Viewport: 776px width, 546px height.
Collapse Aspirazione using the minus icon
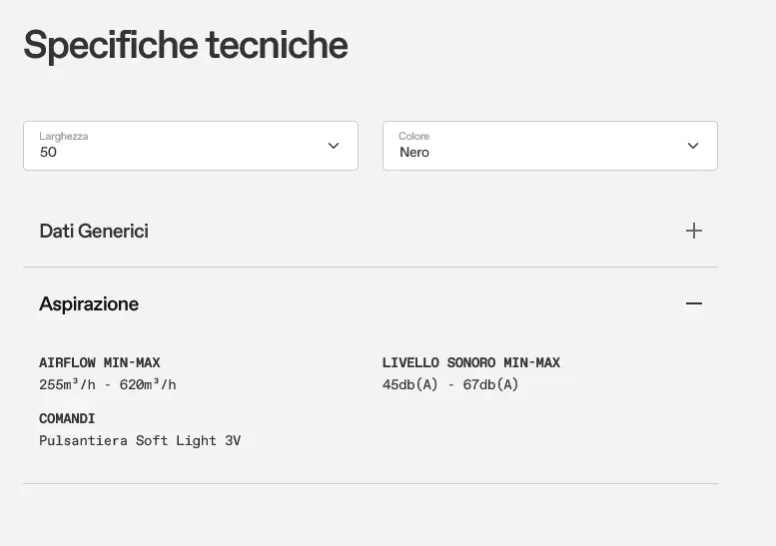[694, 303]
